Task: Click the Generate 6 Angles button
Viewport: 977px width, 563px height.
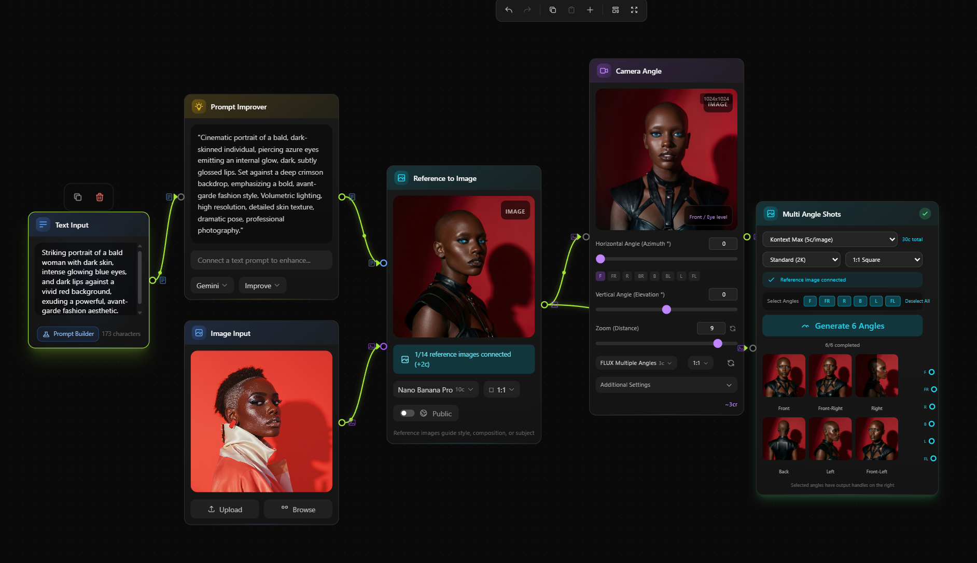Action: pyautogui.click(x=842, y=326)
